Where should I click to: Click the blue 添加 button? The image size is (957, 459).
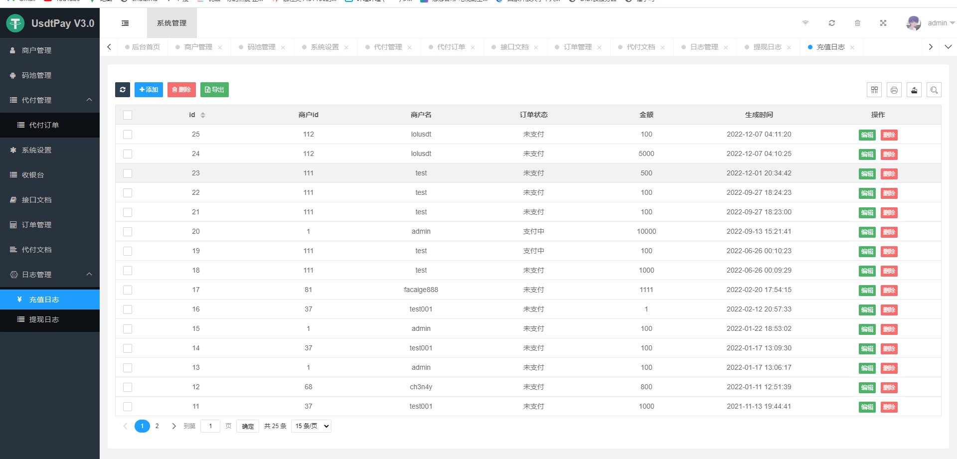[149, 90]
